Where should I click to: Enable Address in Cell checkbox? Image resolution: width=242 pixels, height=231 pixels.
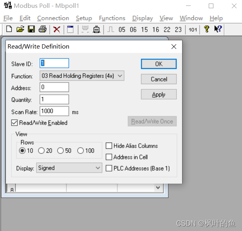(109, 157)
